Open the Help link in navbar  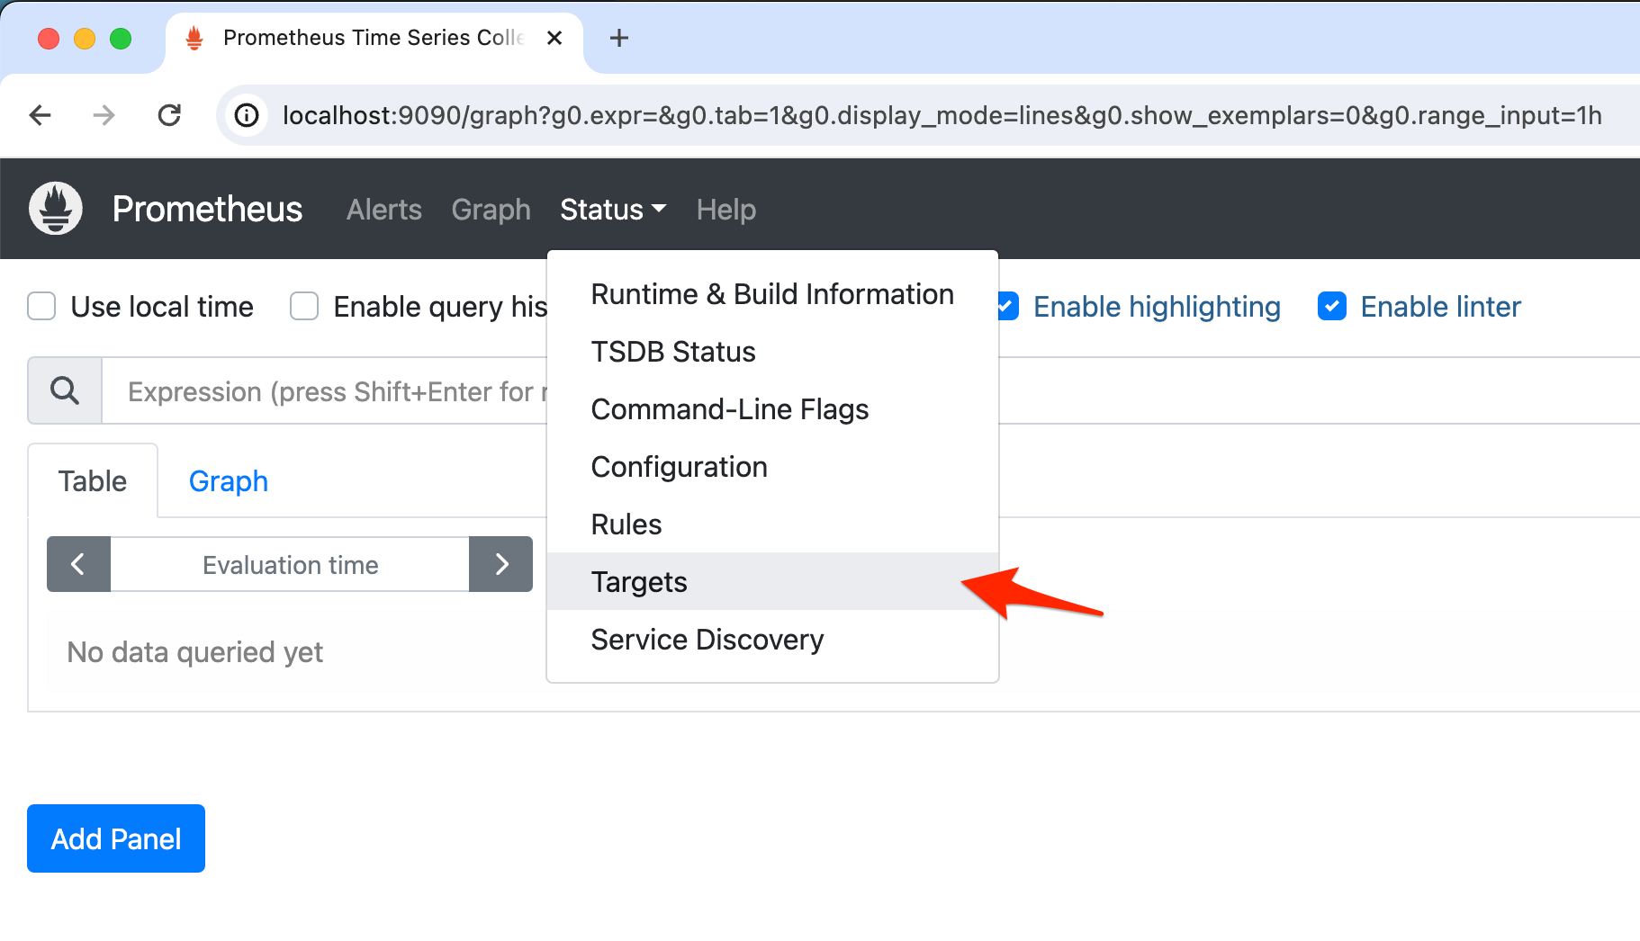(x=726, y=210)
